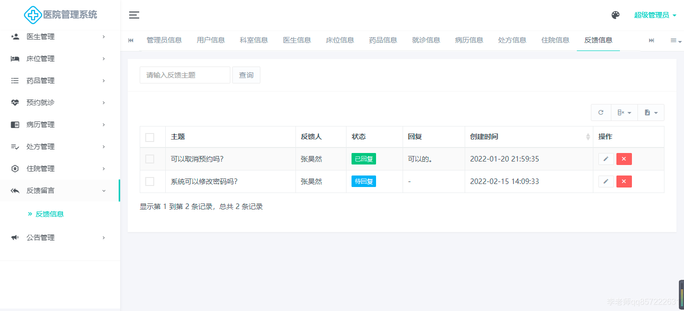Click the doctor management person icon
Viewport: 684px width, 311px height.
15,36
